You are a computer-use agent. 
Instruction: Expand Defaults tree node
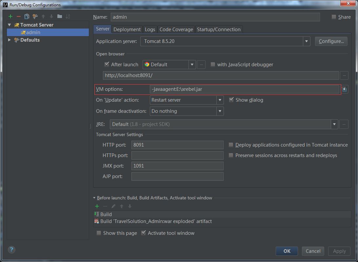[x=10, y=40]
